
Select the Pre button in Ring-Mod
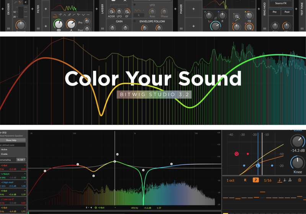click(x=275, y=12)
